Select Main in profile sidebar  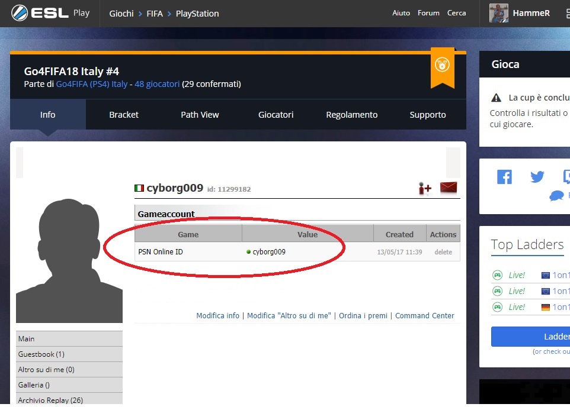click(x=69, y=339)
